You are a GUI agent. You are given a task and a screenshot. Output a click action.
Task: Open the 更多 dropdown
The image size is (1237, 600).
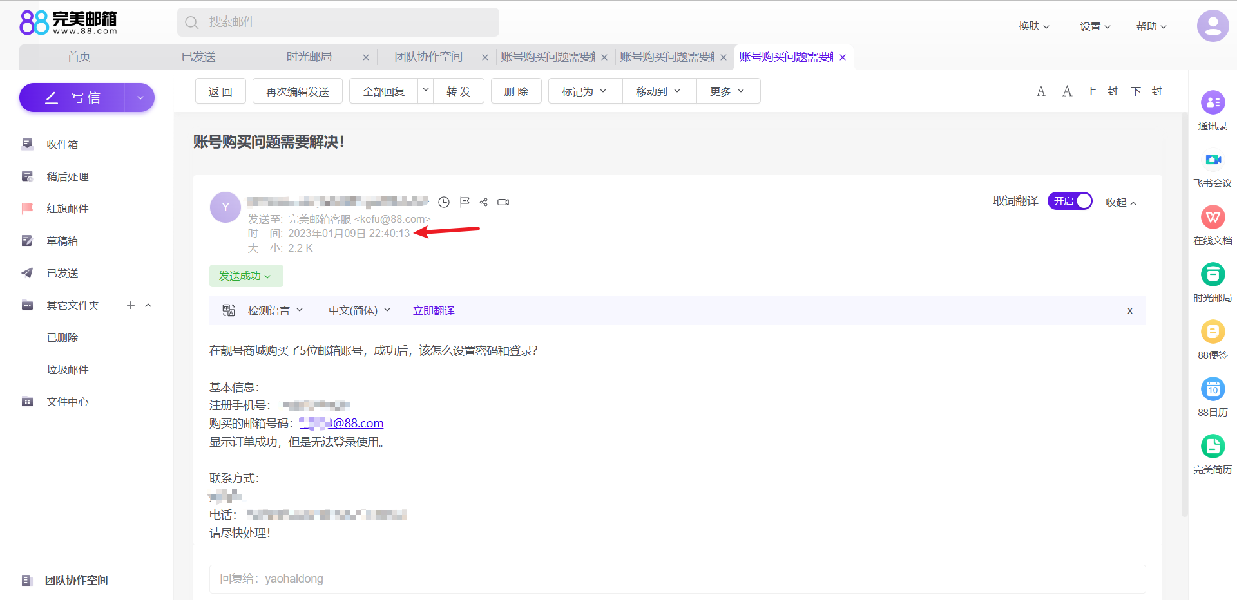coord(728,91)
